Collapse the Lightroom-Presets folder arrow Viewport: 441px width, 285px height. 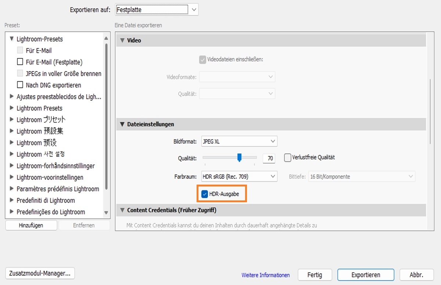(x=12, y=39)
